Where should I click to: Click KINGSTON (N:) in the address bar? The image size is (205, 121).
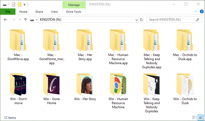click(50, 20)
